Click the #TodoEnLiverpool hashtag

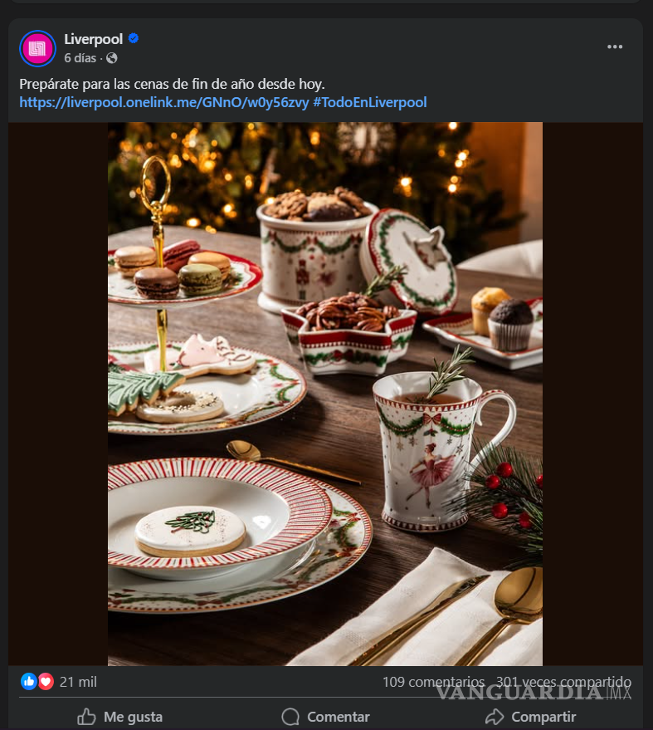coord(370,103)
